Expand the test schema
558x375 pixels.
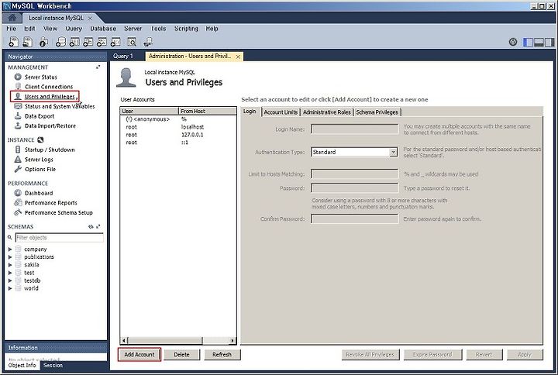(x=10, y=273)
